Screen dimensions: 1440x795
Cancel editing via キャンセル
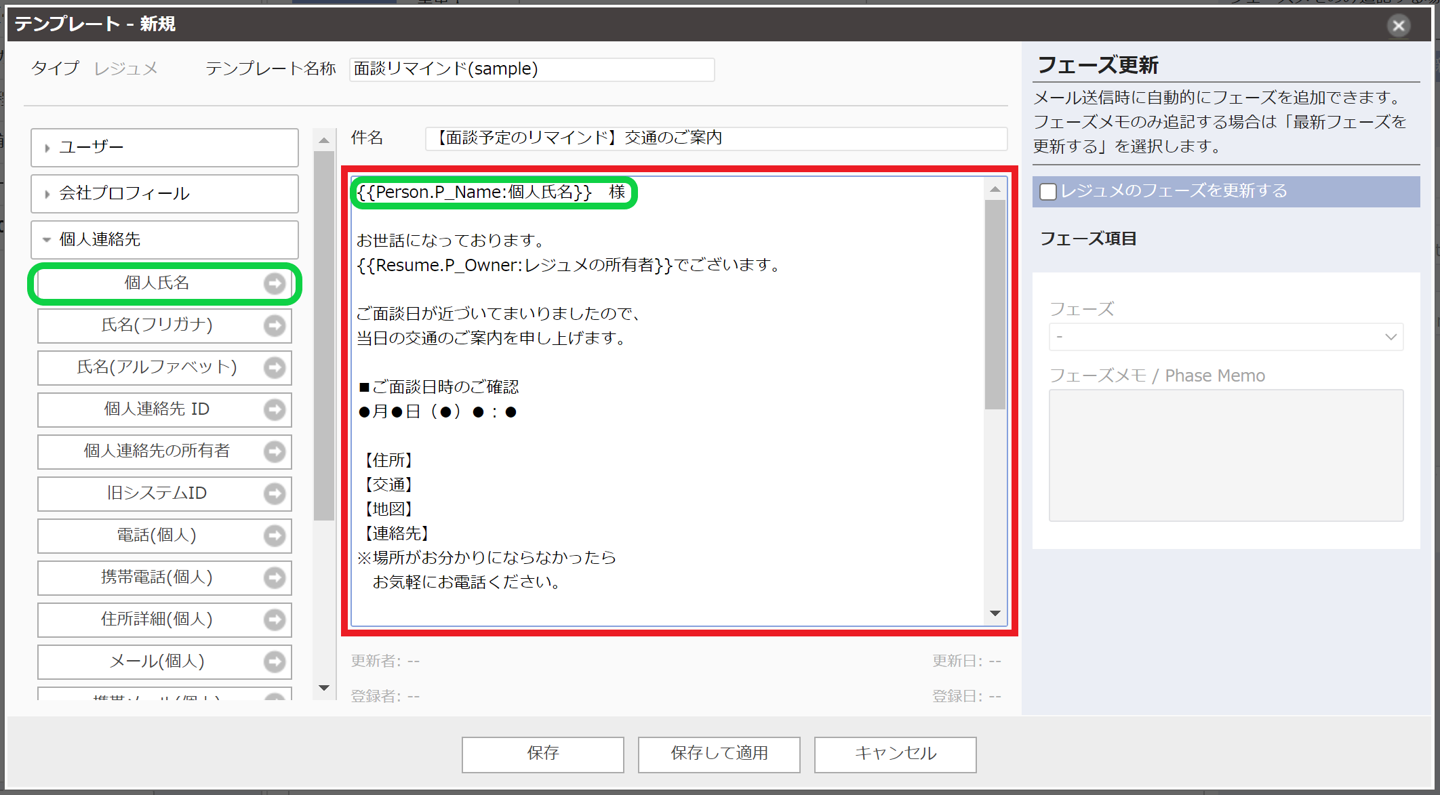894,754
